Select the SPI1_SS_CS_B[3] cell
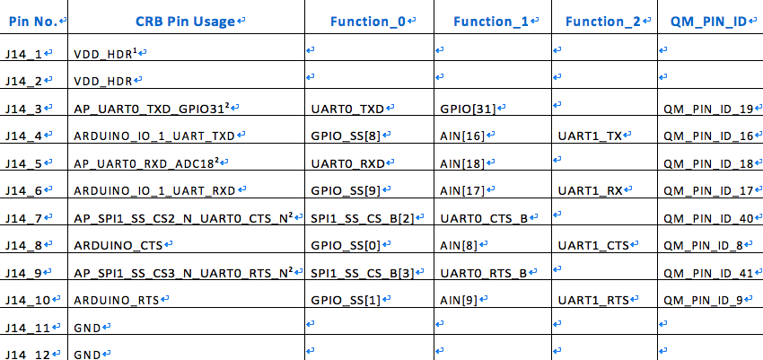The width and height of the screenshot is (763, 360). click(369, 266)
